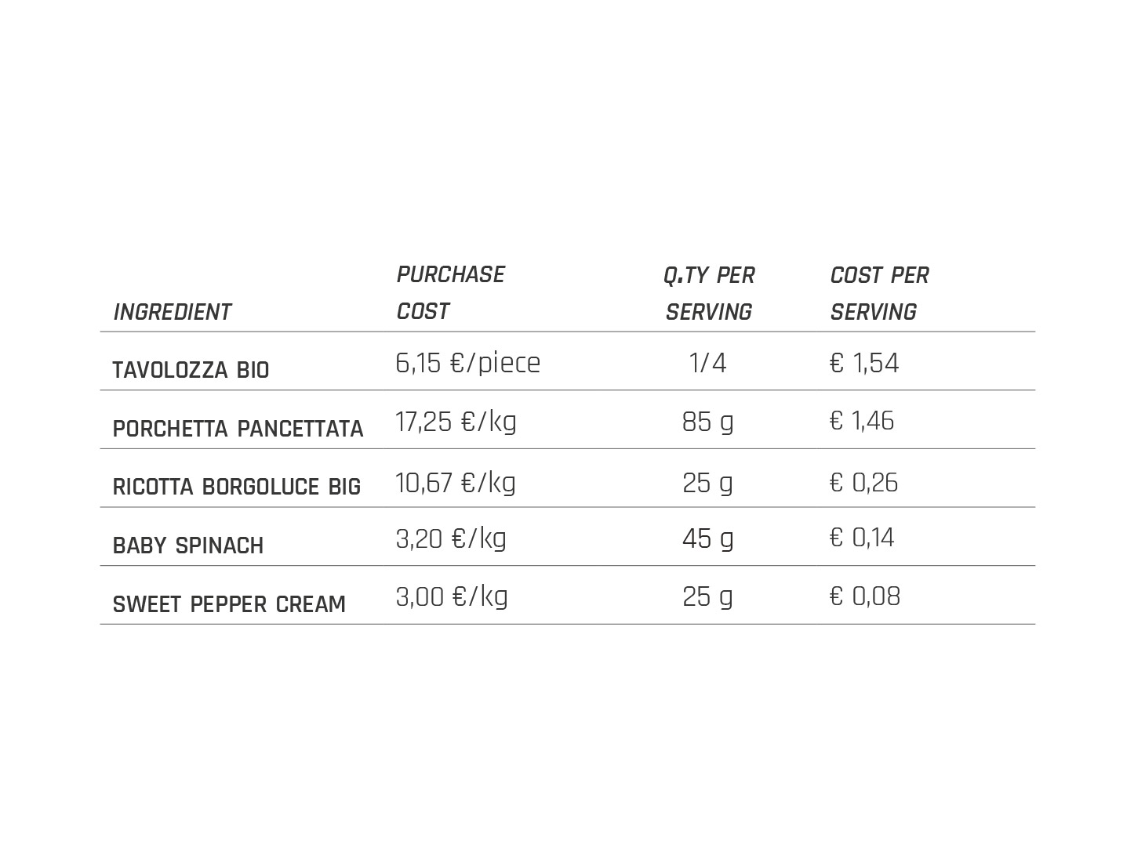This screenshot has width=1145, height=859.
Task: Click the 45 g quantity value
Action: [708, 539]
